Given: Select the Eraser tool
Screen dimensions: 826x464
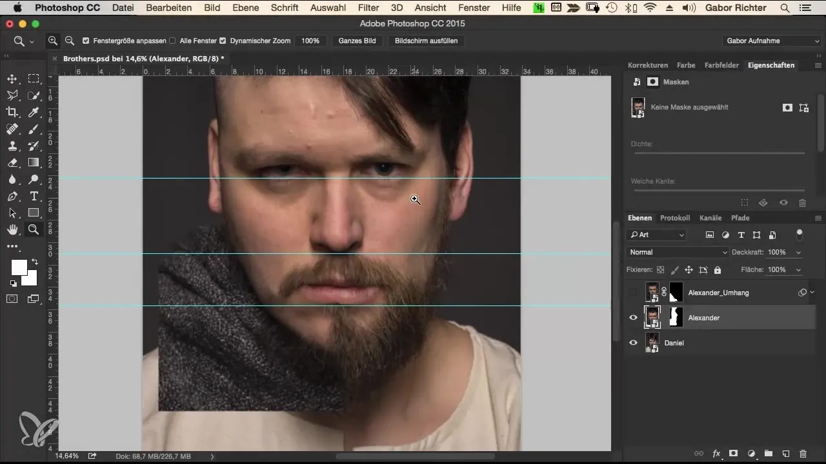Looking at the screenshot, I should pyautogui.click(x=12, y=162).
